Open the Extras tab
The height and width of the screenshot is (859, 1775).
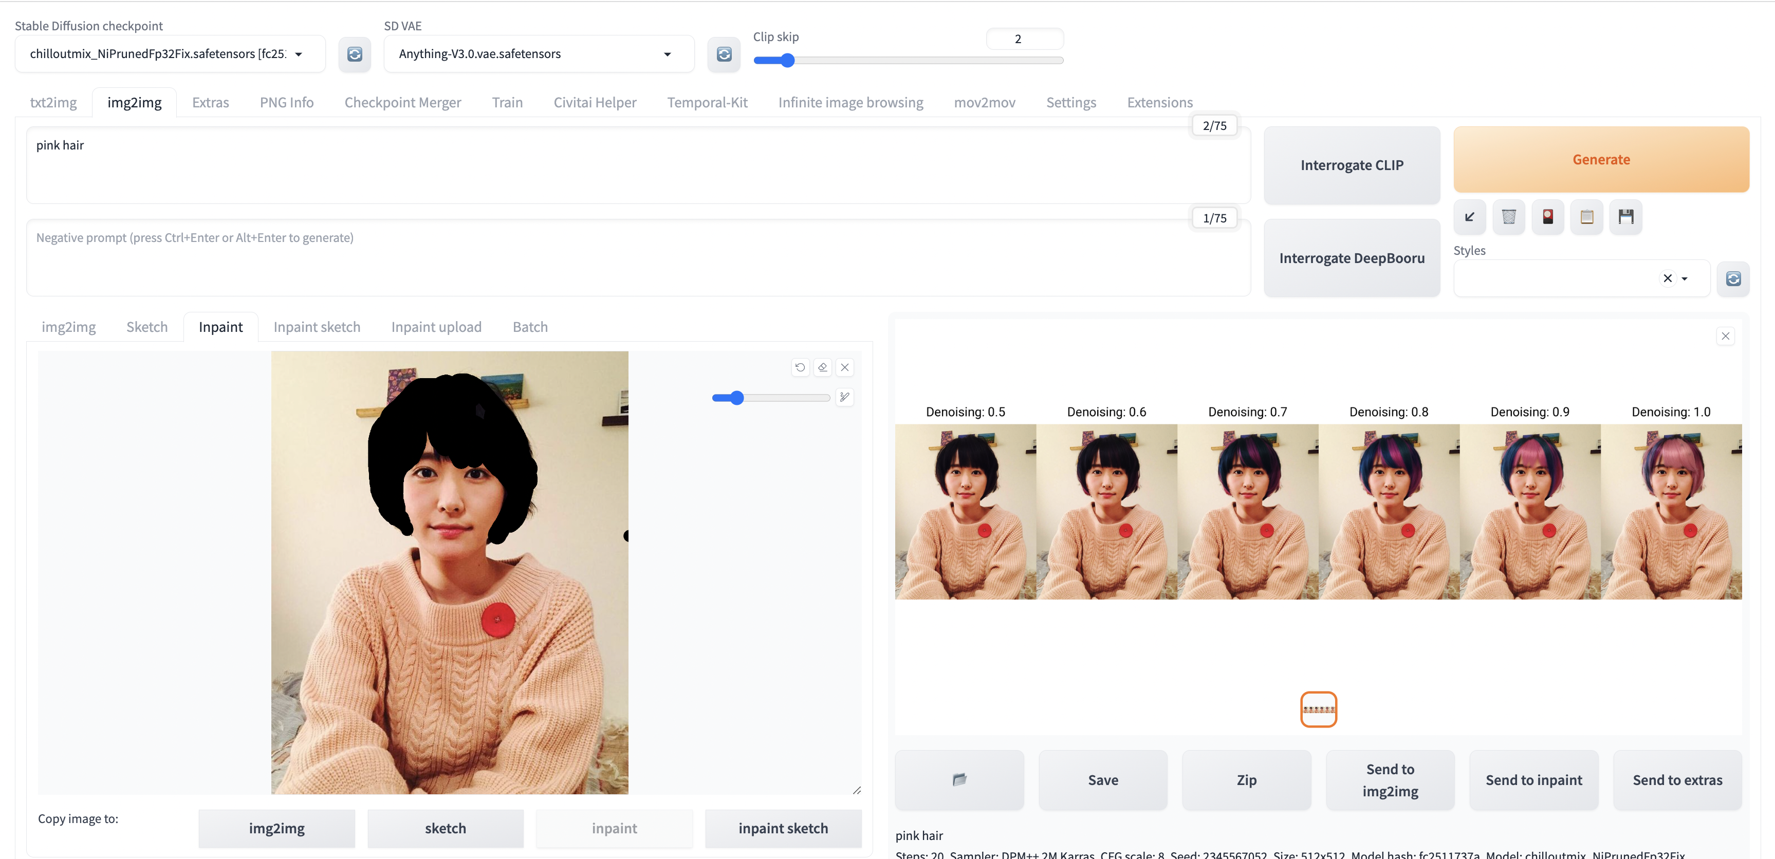(x=210, y=102)
